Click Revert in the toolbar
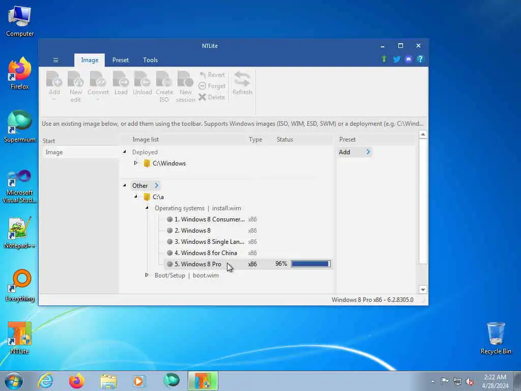This screenshot has height=391, width=521. (x=212, y=75)
